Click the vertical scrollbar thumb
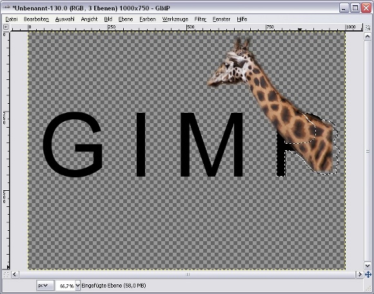The height and width of the screenshot is (294, 374). (x=368, y=151)
